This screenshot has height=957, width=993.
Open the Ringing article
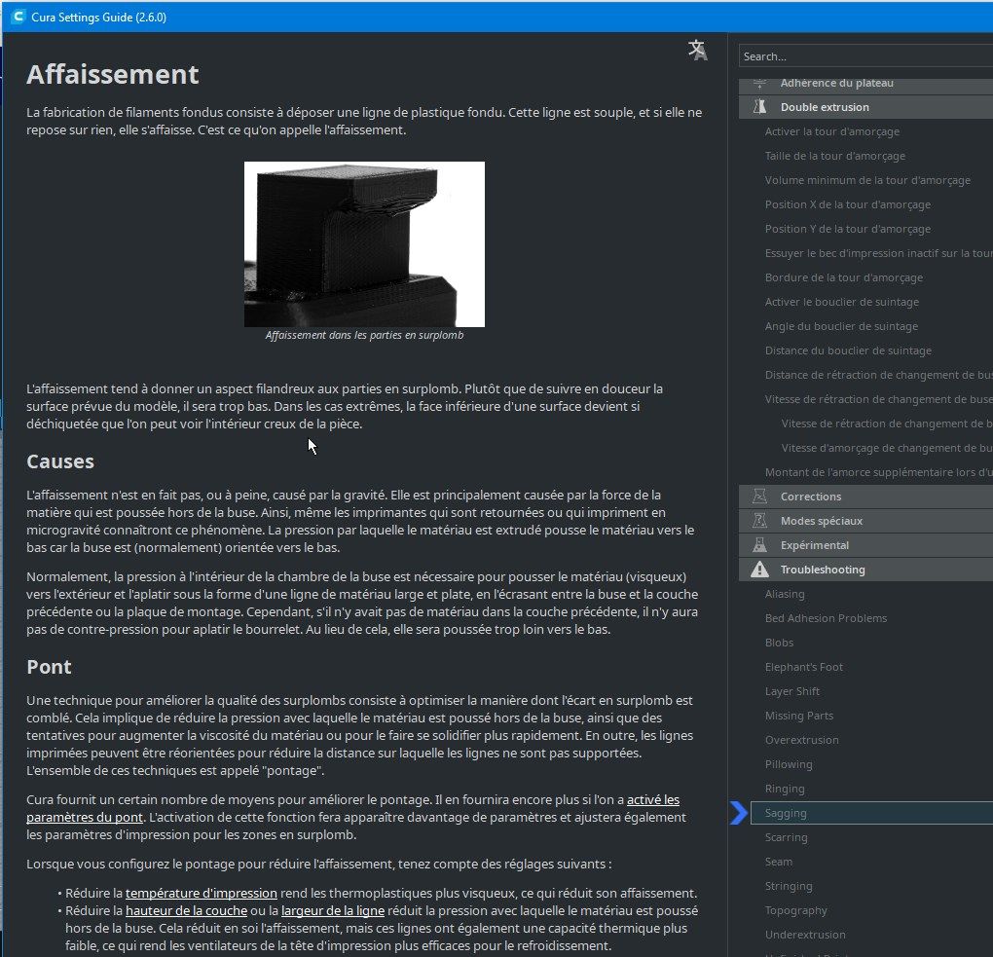[785, 789]
